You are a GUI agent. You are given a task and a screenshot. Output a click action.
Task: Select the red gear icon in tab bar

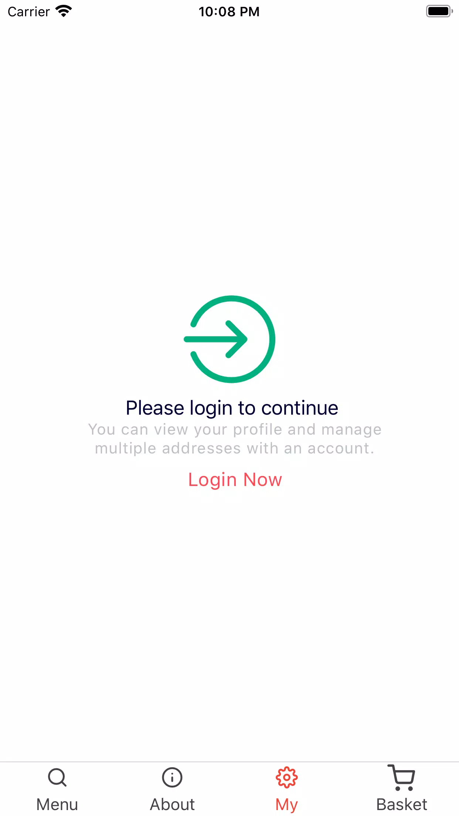(287, 778)
